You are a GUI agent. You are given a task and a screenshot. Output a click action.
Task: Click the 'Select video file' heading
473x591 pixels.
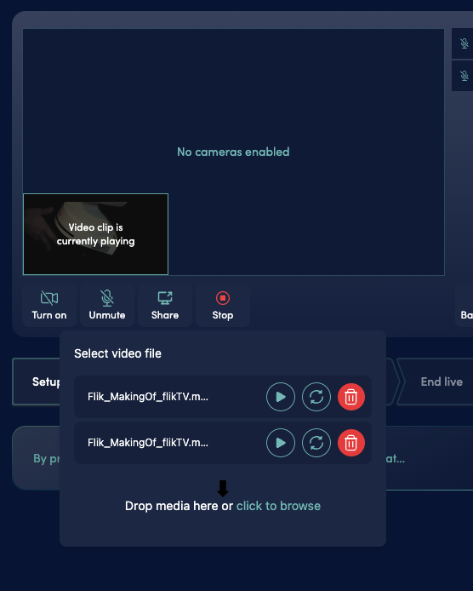point(117,353)
